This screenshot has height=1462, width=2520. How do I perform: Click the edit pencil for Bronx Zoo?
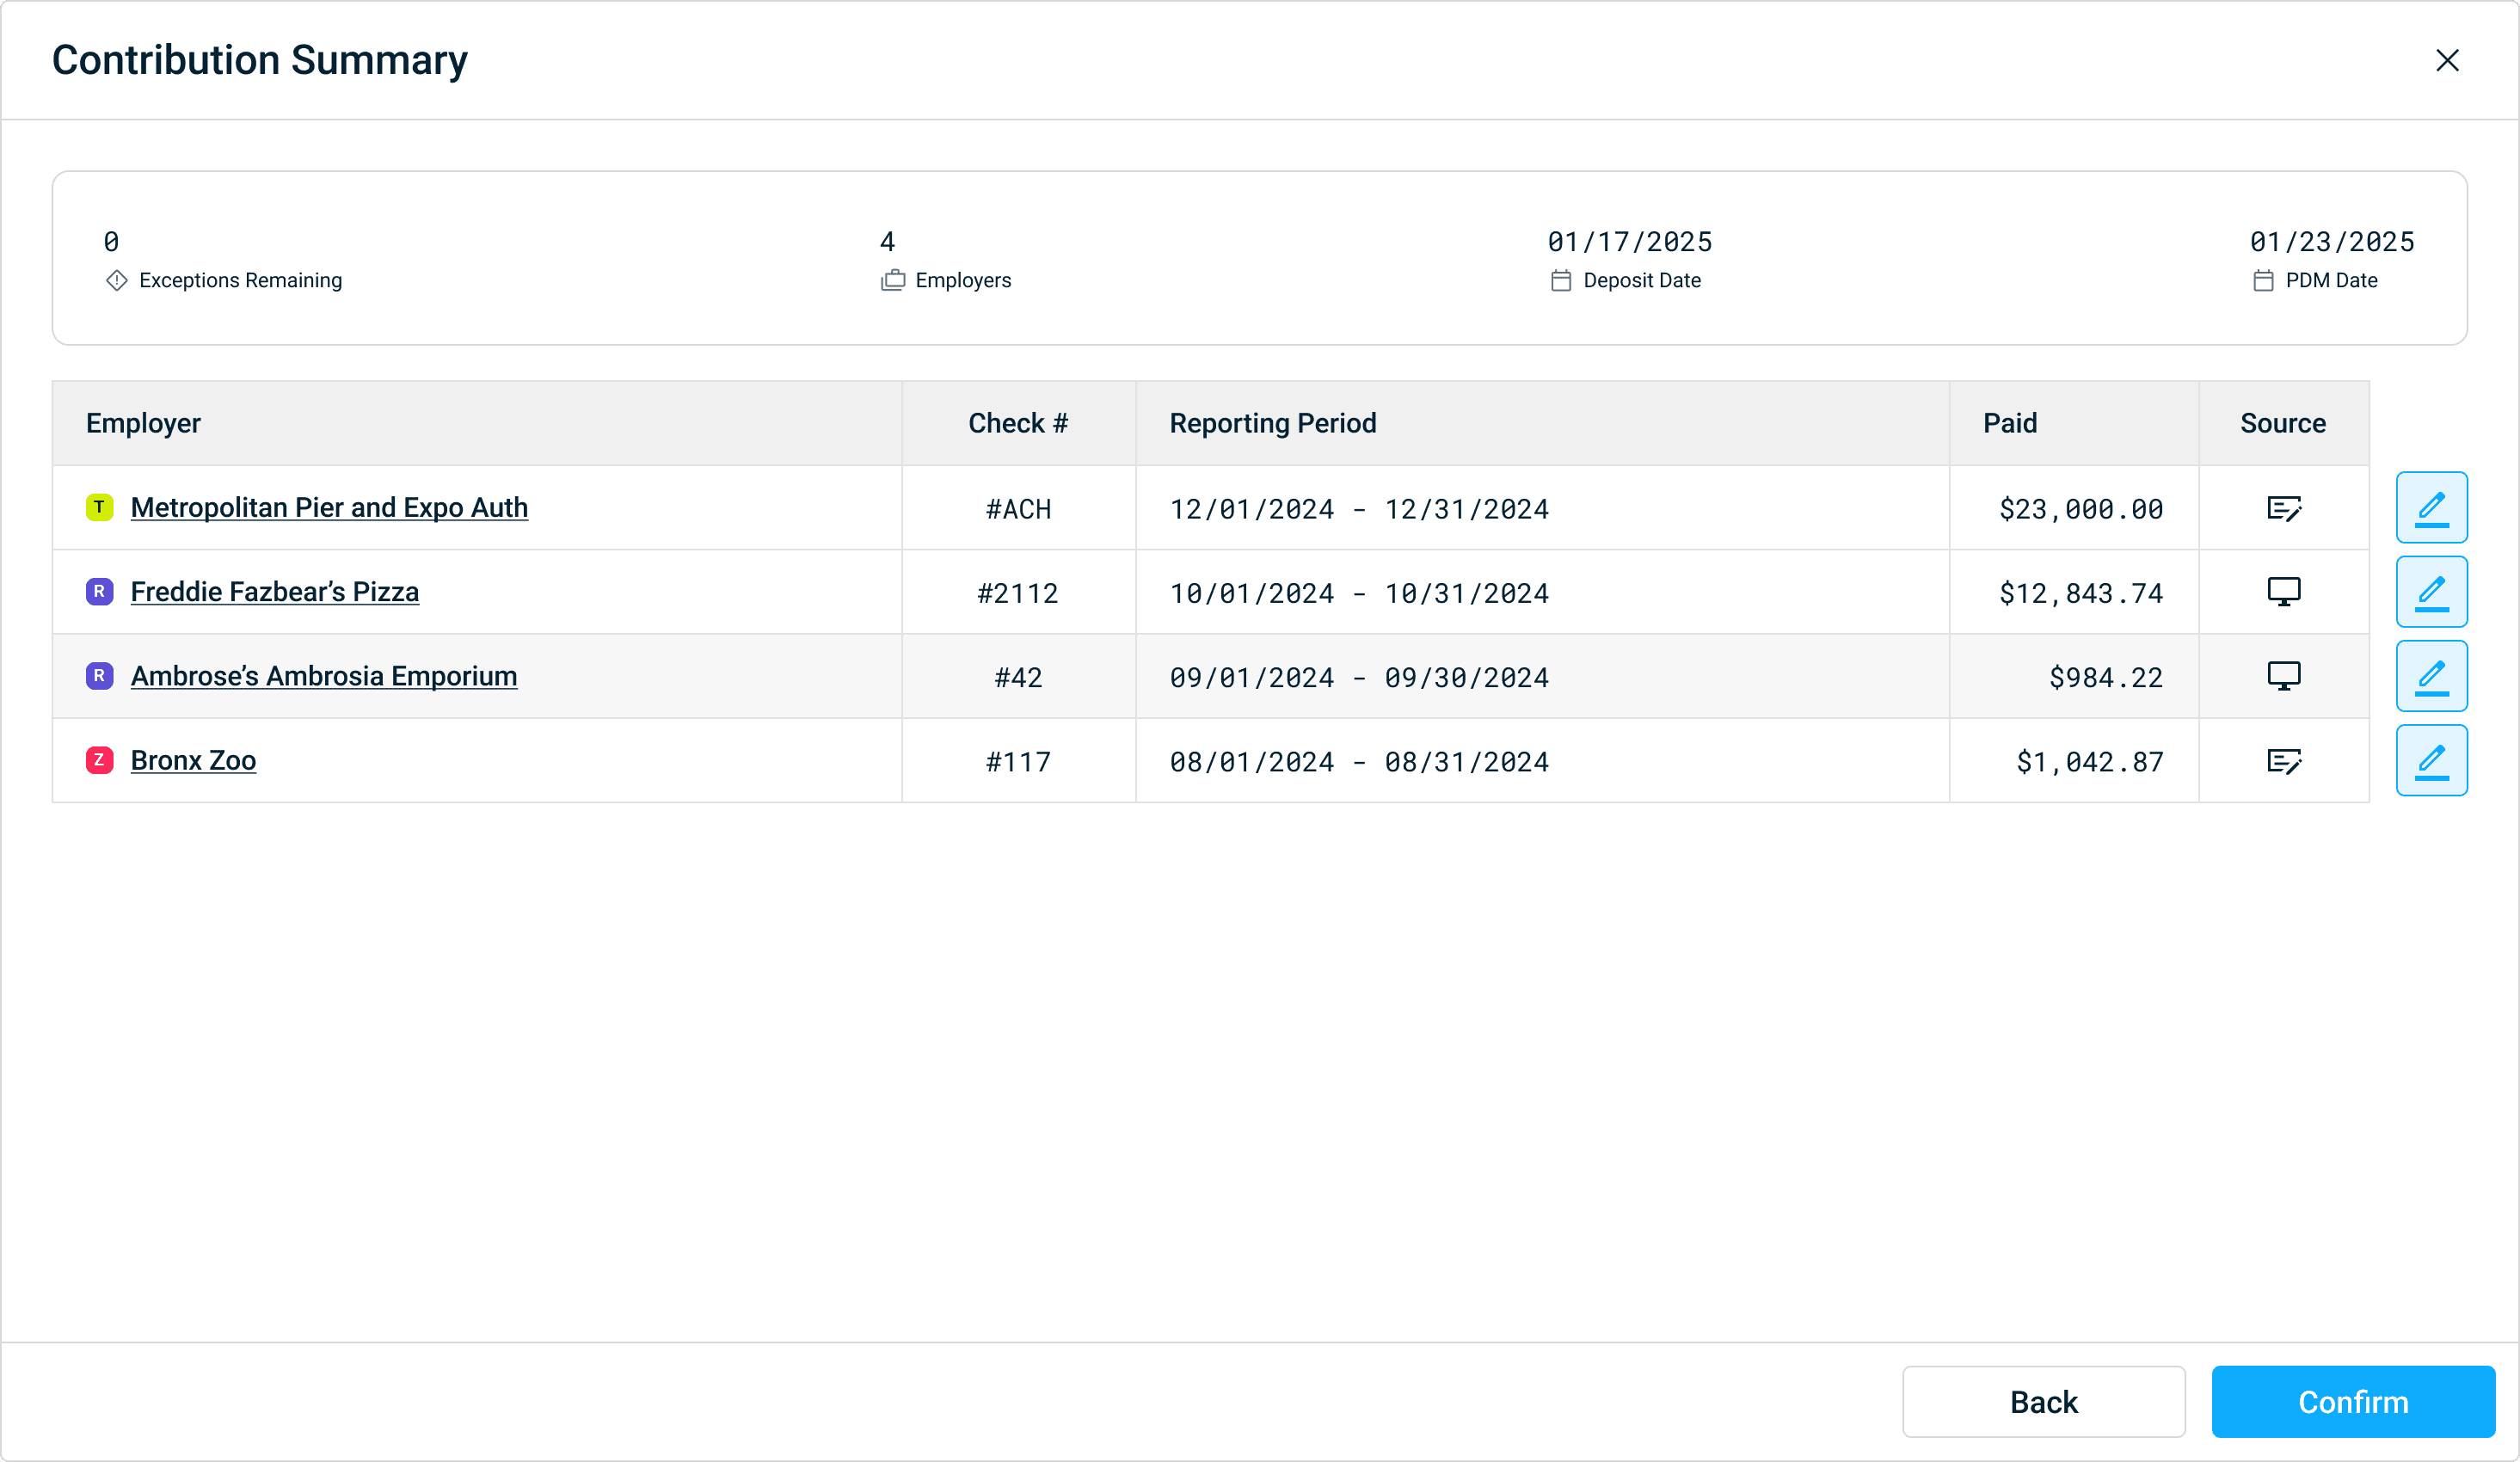(2431, 760)
